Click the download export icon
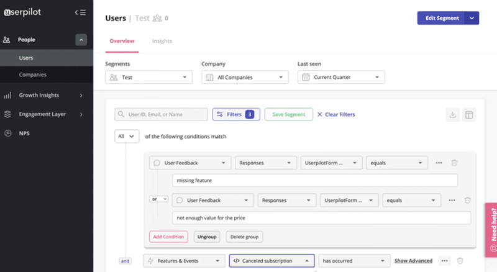 pyautogui.click(x=452, y=115)
